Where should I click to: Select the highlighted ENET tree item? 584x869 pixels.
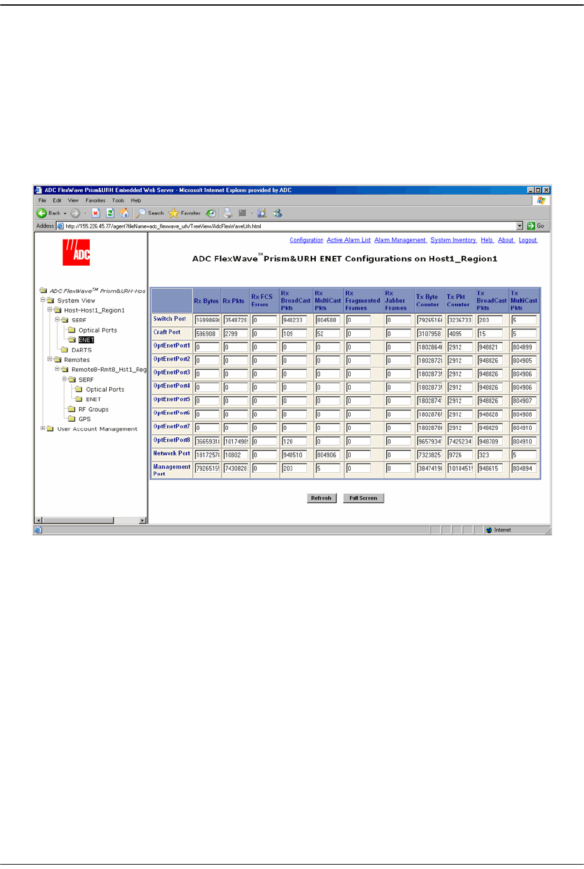86,340
